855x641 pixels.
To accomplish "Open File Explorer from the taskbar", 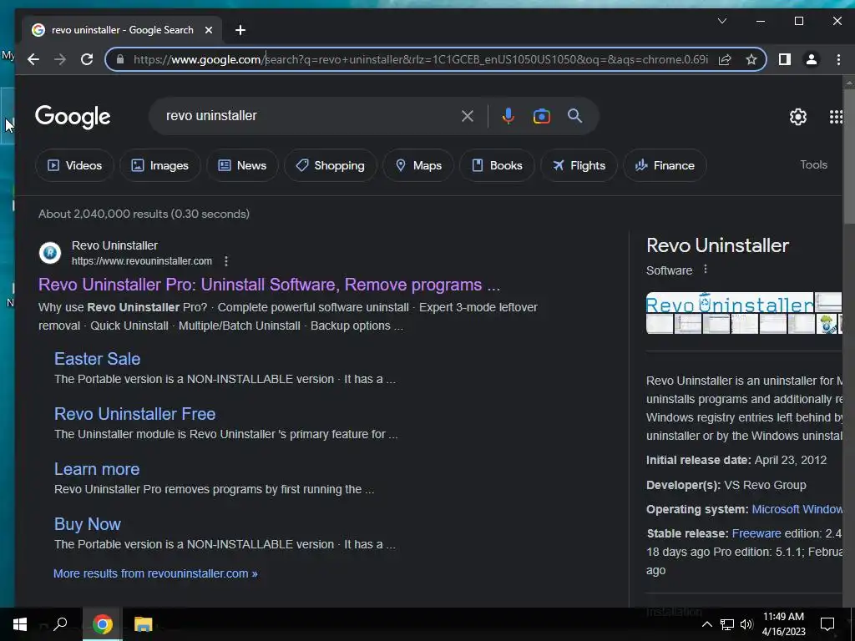I will 143,624.
